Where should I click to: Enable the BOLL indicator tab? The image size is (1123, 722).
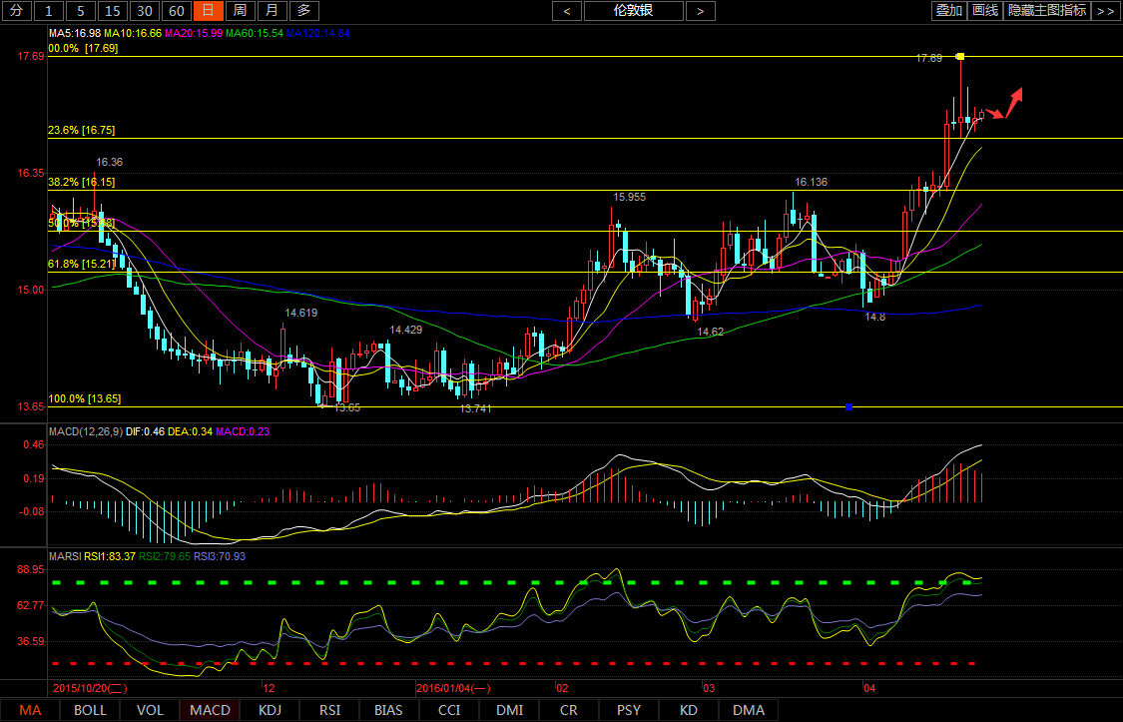90,710
